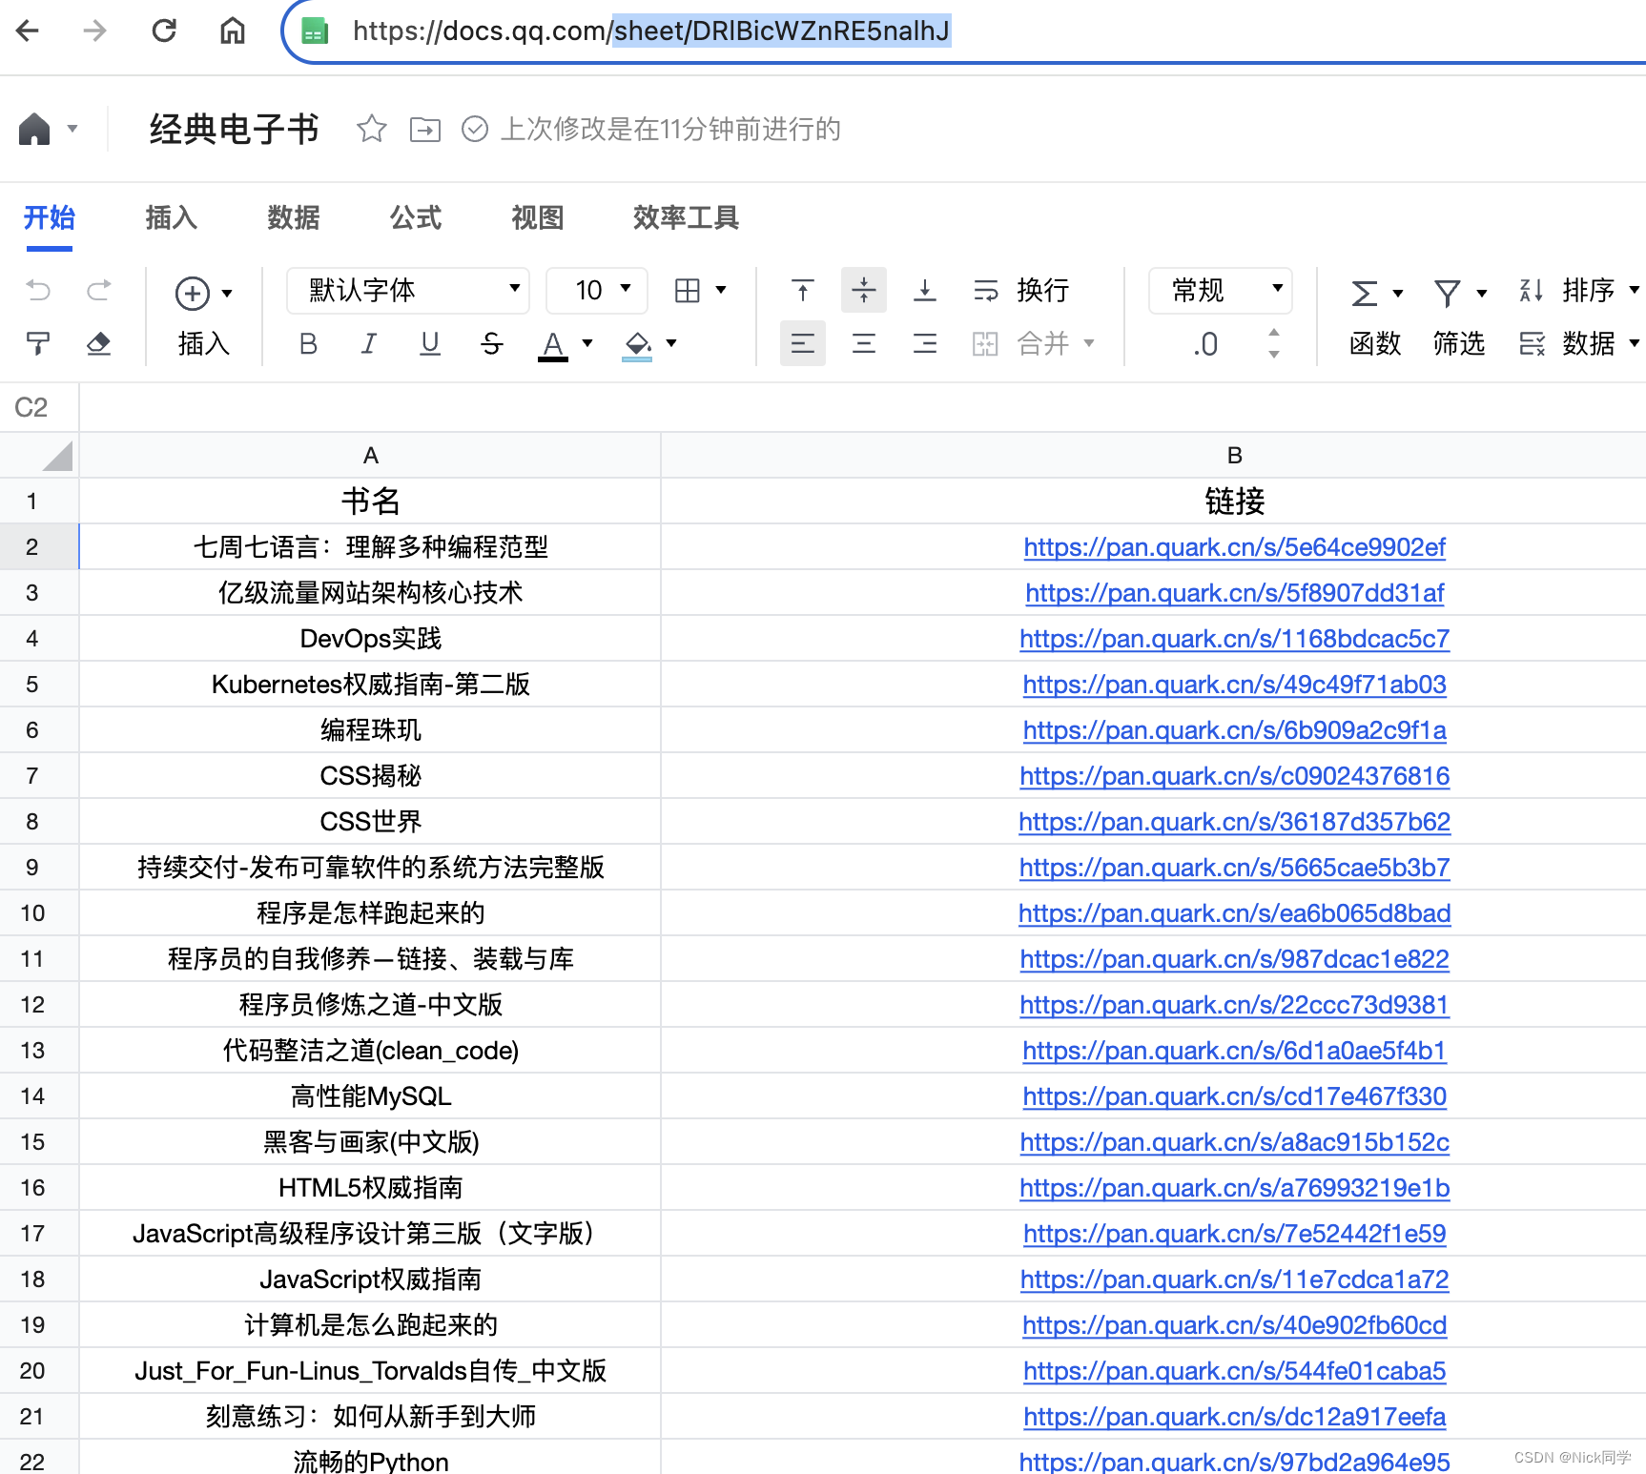Screen dimensions: 1646x1474
Task: Align cell content to bottom
Action: (925, 290)
